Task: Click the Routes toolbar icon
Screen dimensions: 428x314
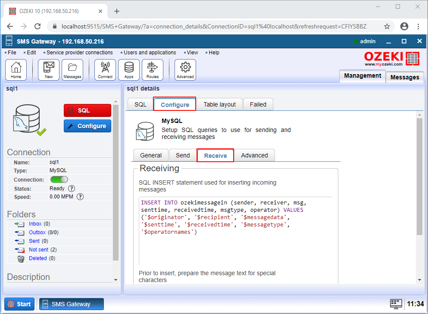Action: point(153,69)
